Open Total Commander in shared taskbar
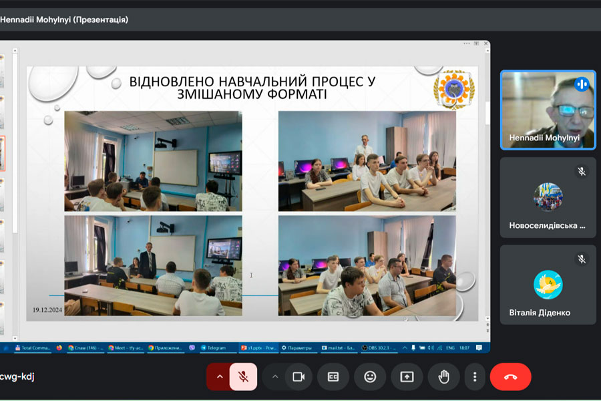601x401 pixels. (x=33, y=348)
